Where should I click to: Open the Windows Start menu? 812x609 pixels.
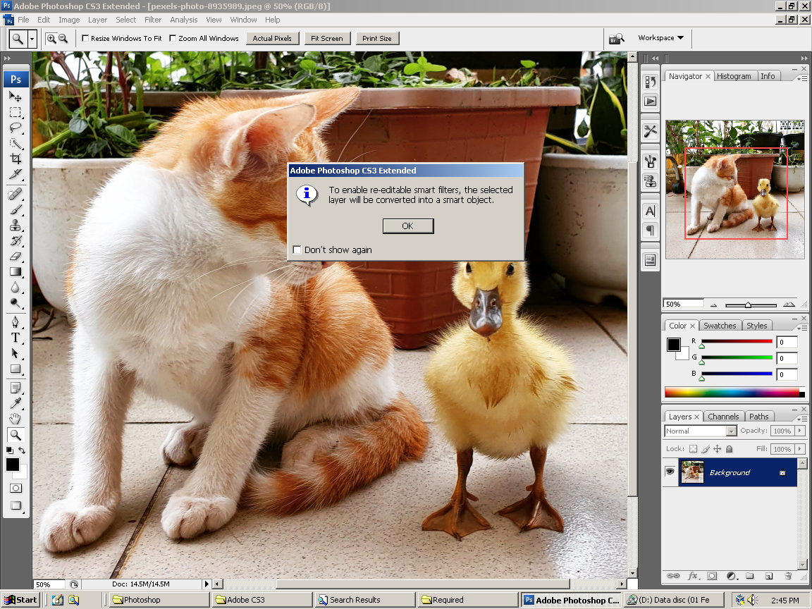coord(20,600)
